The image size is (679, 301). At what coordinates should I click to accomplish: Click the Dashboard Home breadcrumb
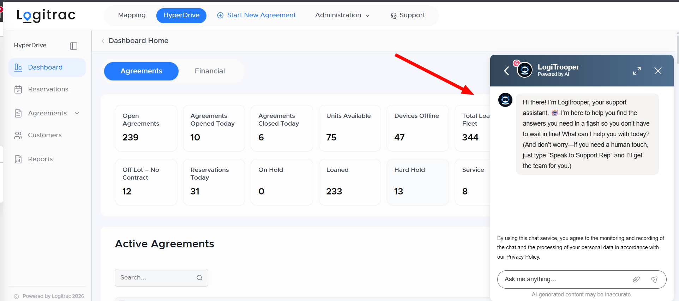pos(138,41)
